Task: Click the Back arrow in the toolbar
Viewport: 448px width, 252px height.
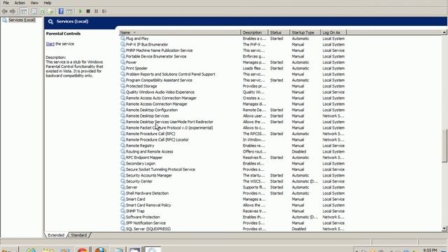Action: click(5, 11)
